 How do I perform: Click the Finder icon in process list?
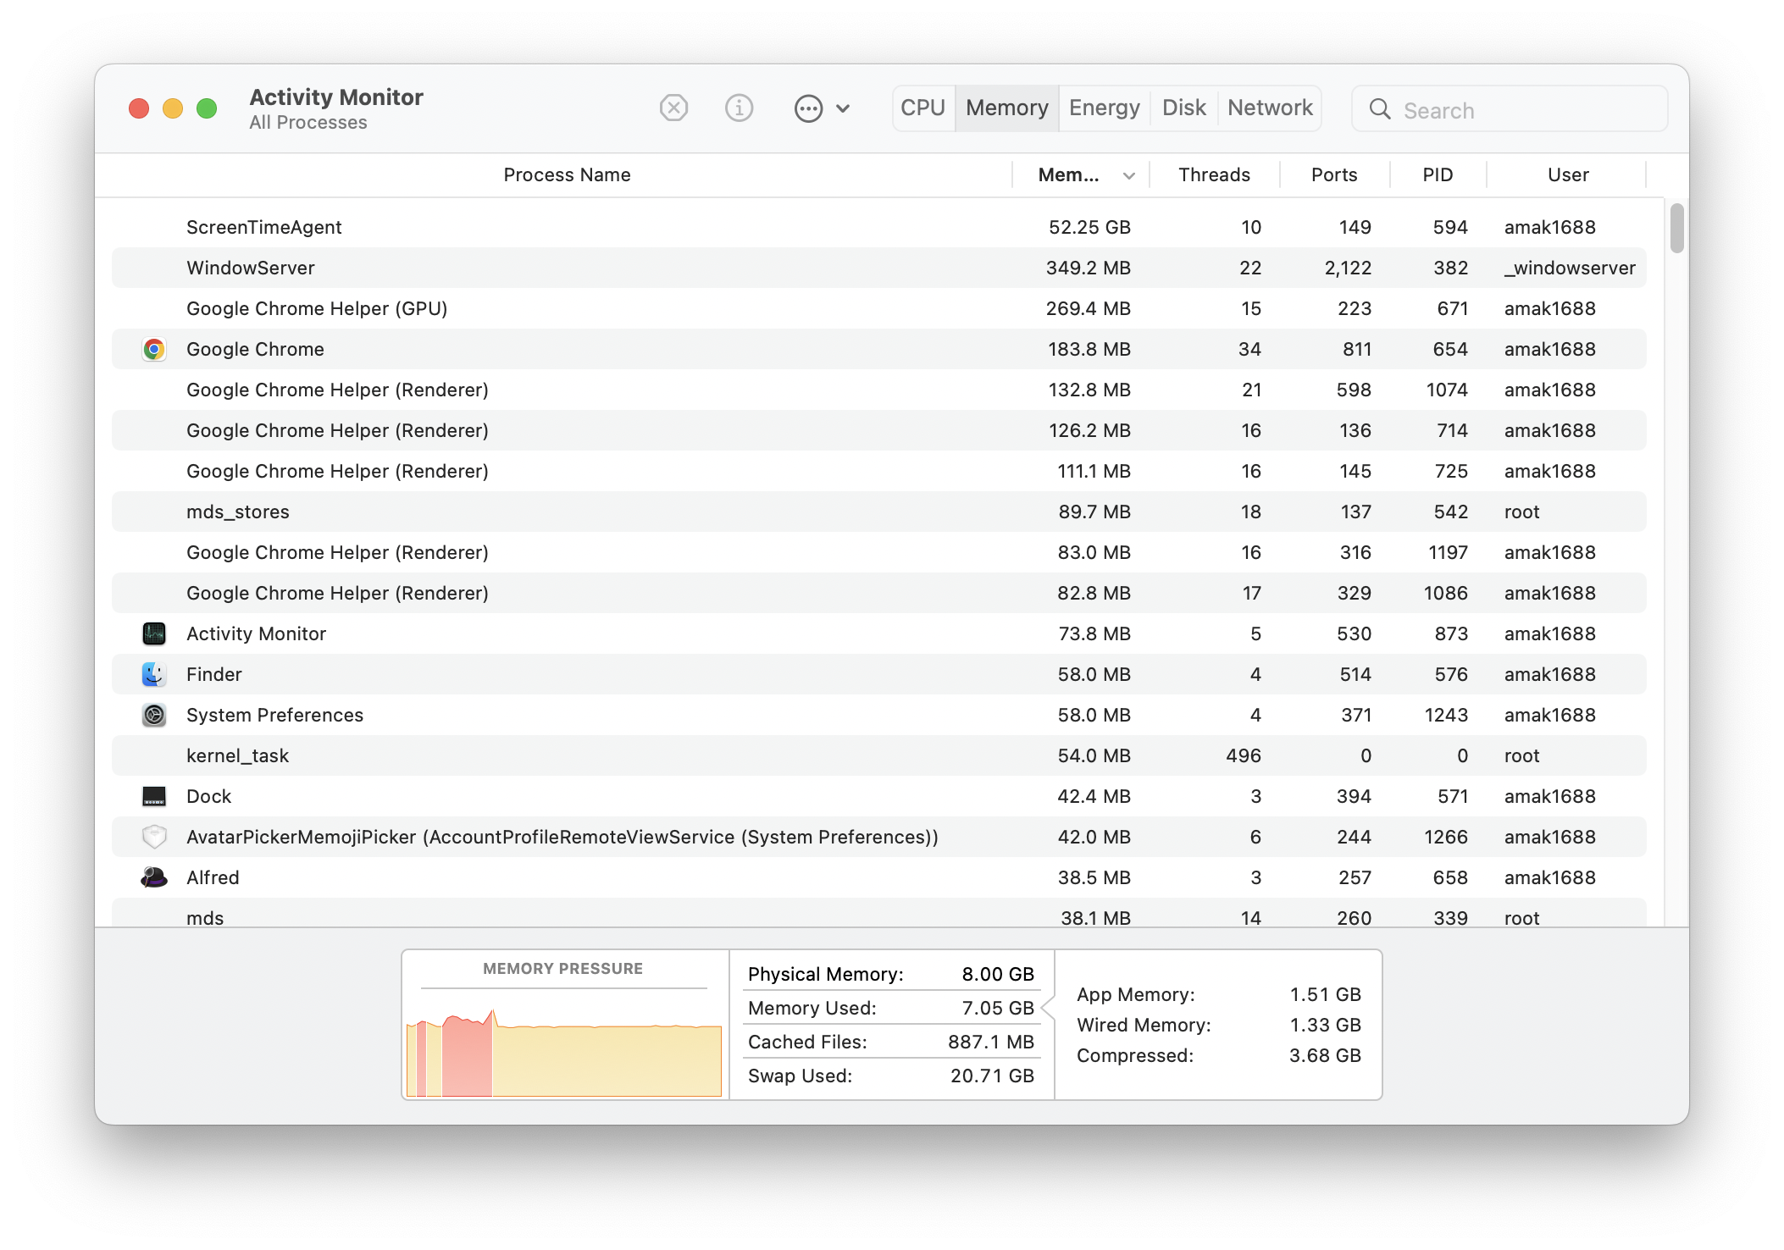pyautogui.click(x=154, y=674)
